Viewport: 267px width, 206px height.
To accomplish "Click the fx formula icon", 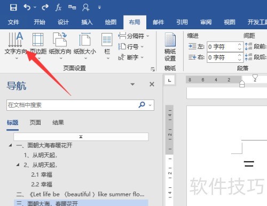I will point(59,7).
